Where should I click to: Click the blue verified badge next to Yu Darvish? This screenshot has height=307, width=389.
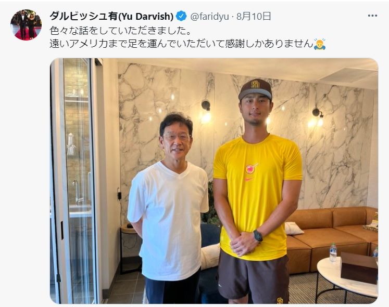181,16
